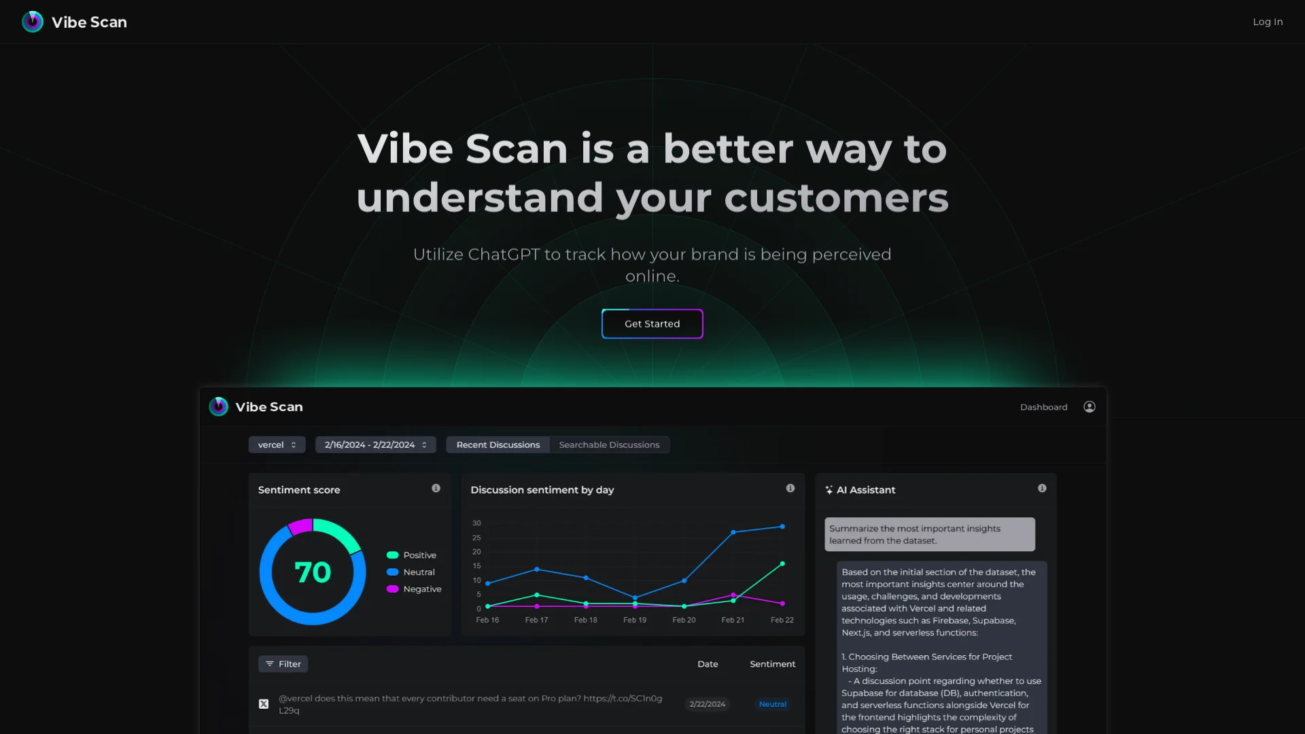Switch to Searchable Discussions tab

(x=608, y=444)
